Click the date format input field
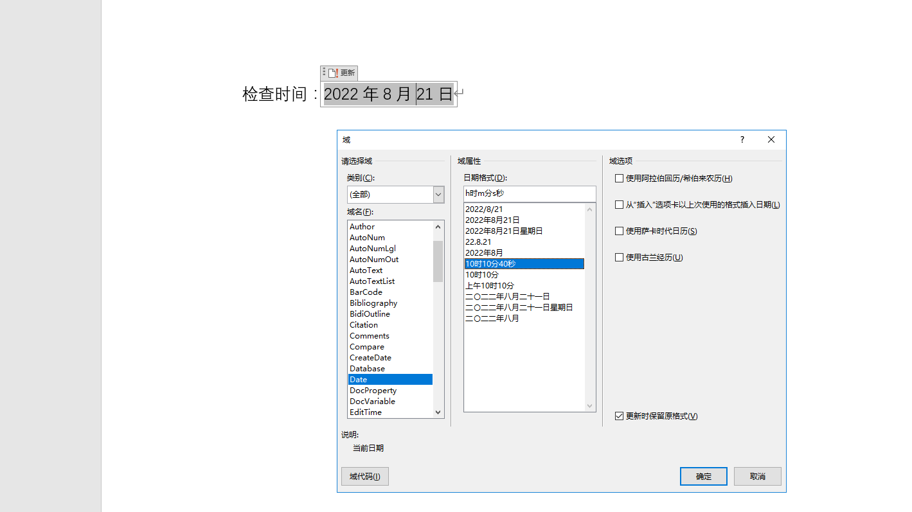Image resolution: width=912 pixels, height=512 pixels. [x=530, y=193]
